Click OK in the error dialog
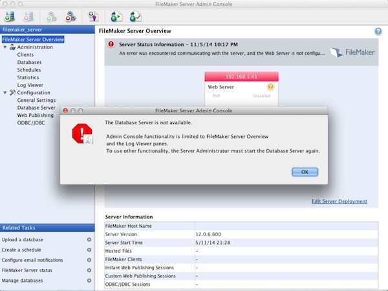 tap(305, 172)
